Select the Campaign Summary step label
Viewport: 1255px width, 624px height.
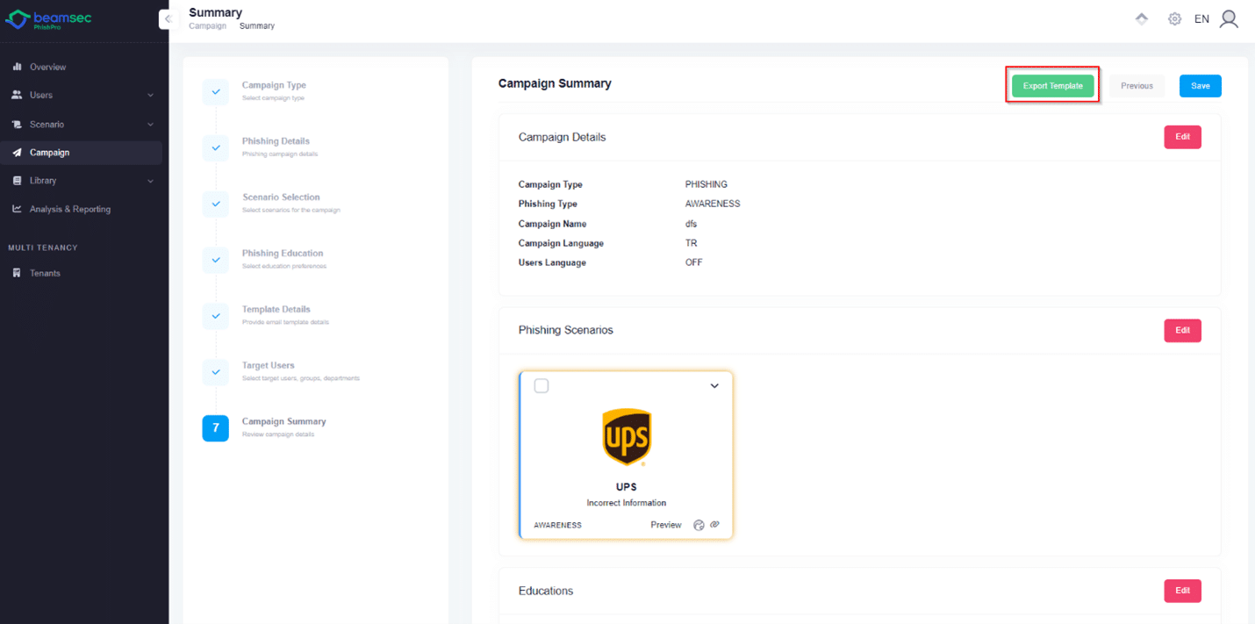point(283,421)
